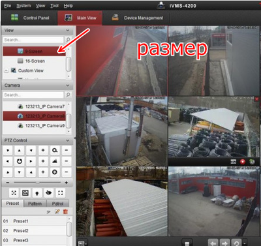Select the Preset tab
This screenshot has height=246, width=261.
(12, 203)
